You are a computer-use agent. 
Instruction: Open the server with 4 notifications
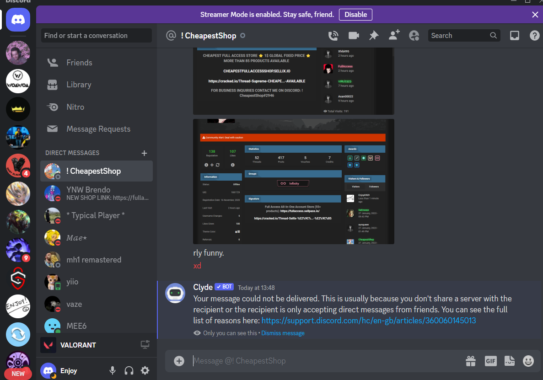(18, 166)
